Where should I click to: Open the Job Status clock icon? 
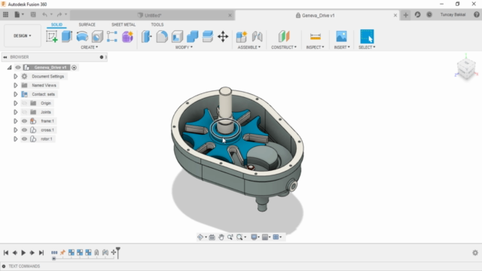point(429,14)
